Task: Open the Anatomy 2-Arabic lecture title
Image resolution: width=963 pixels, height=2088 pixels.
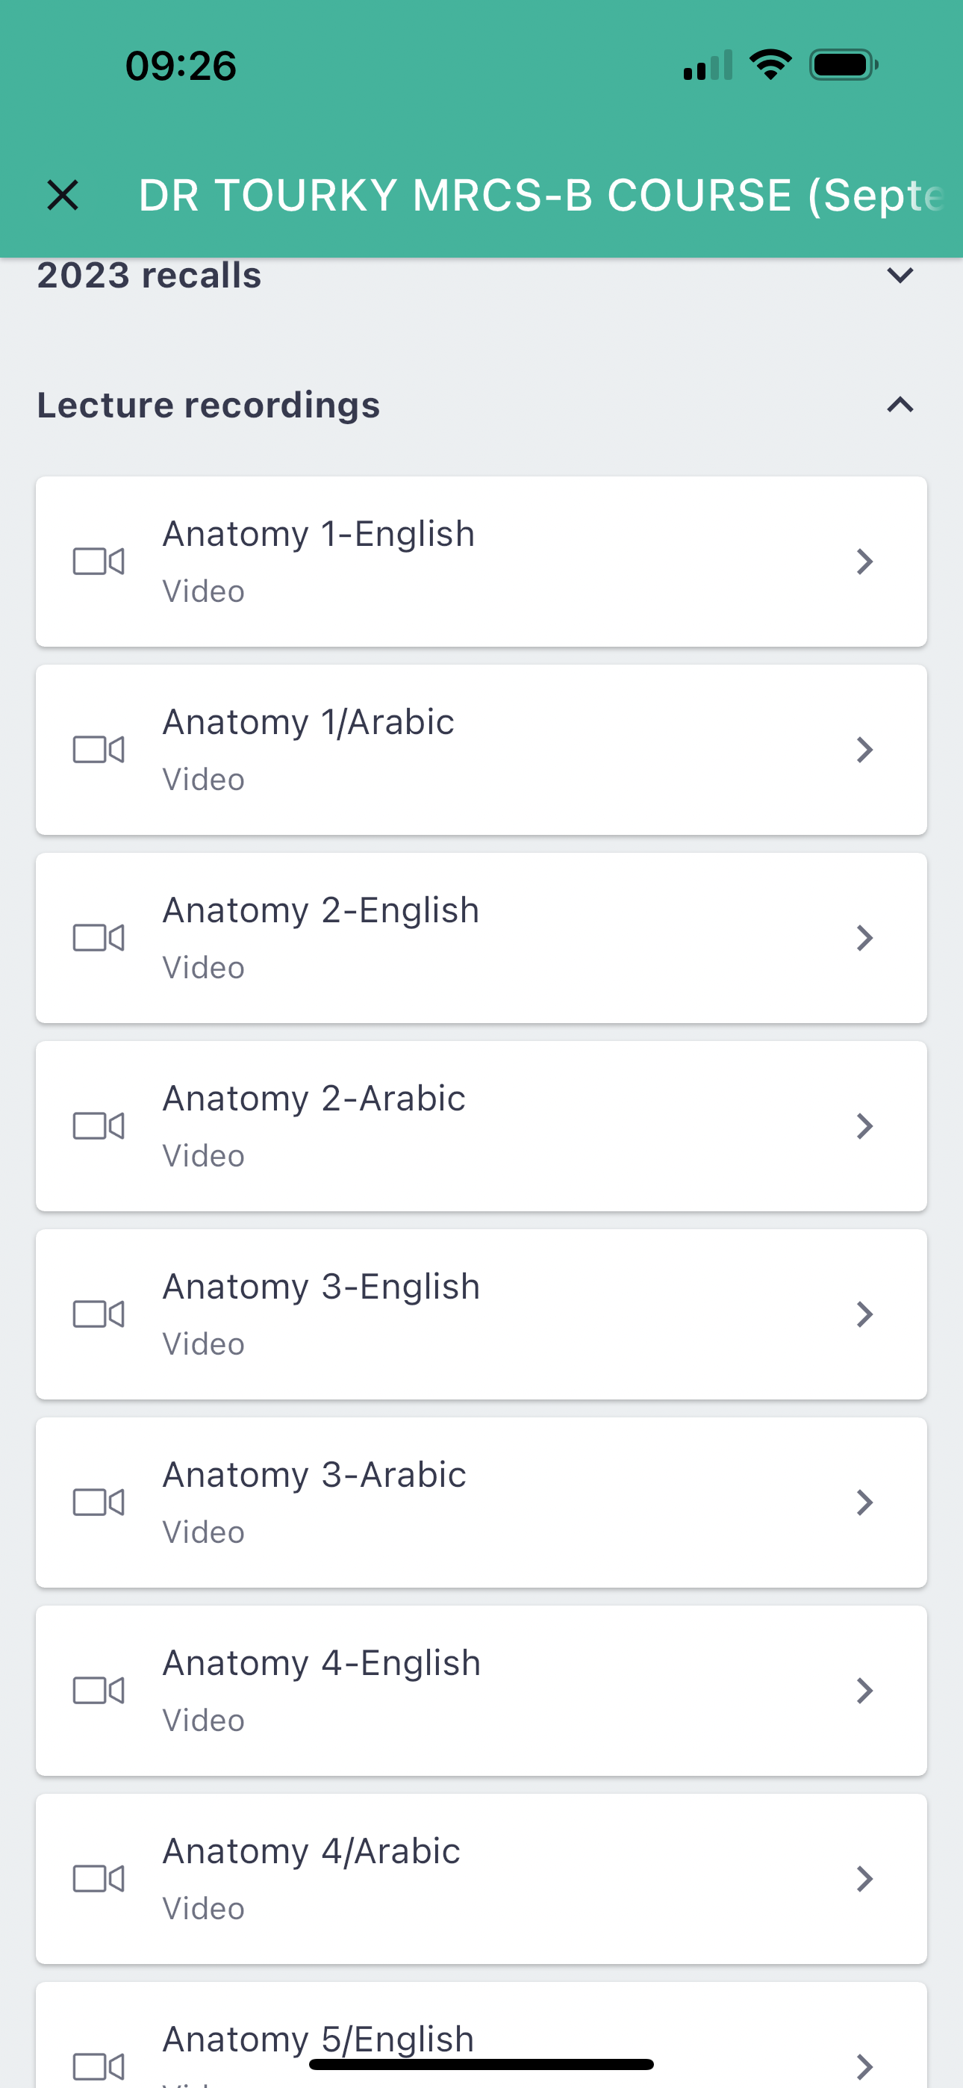Action: coord(314,1099)
